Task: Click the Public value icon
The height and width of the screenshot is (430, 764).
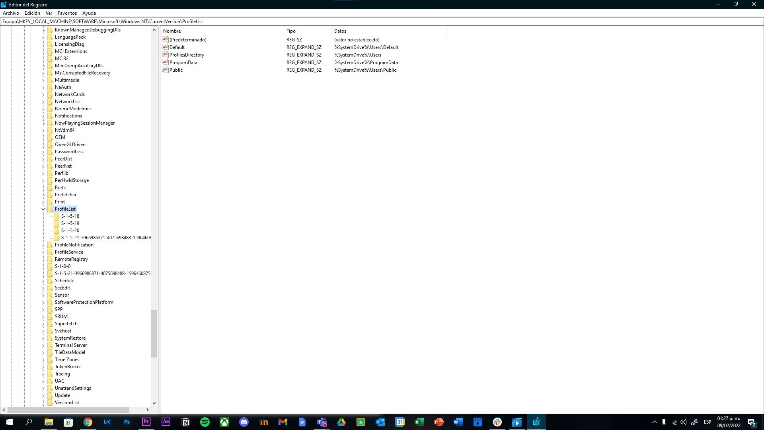Action: point(166,70)
